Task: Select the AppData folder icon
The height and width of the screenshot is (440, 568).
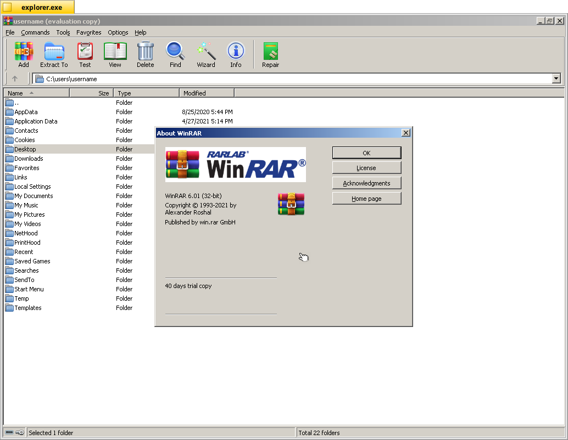Action: (x=9, y=112)
